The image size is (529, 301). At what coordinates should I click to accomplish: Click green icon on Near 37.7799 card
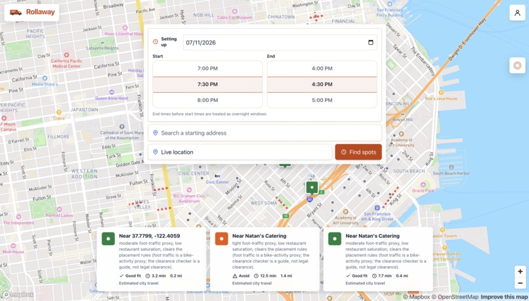[x=108, y=239]
